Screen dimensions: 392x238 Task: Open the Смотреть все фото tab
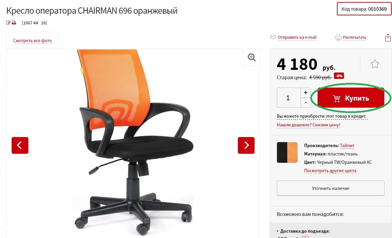point(32,40)
